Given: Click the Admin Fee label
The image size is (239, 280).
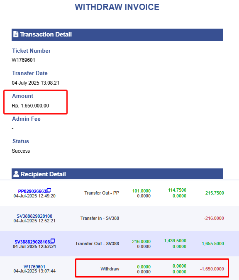Looking at the screenshot, I should [x=26, y=119].
